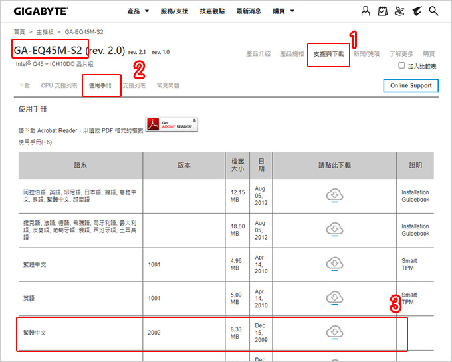The width and height of the screenshot is (452, 362).
Task: Click the 請點此下載 column header
Action: pyautogui.click(x=334, y=166)
